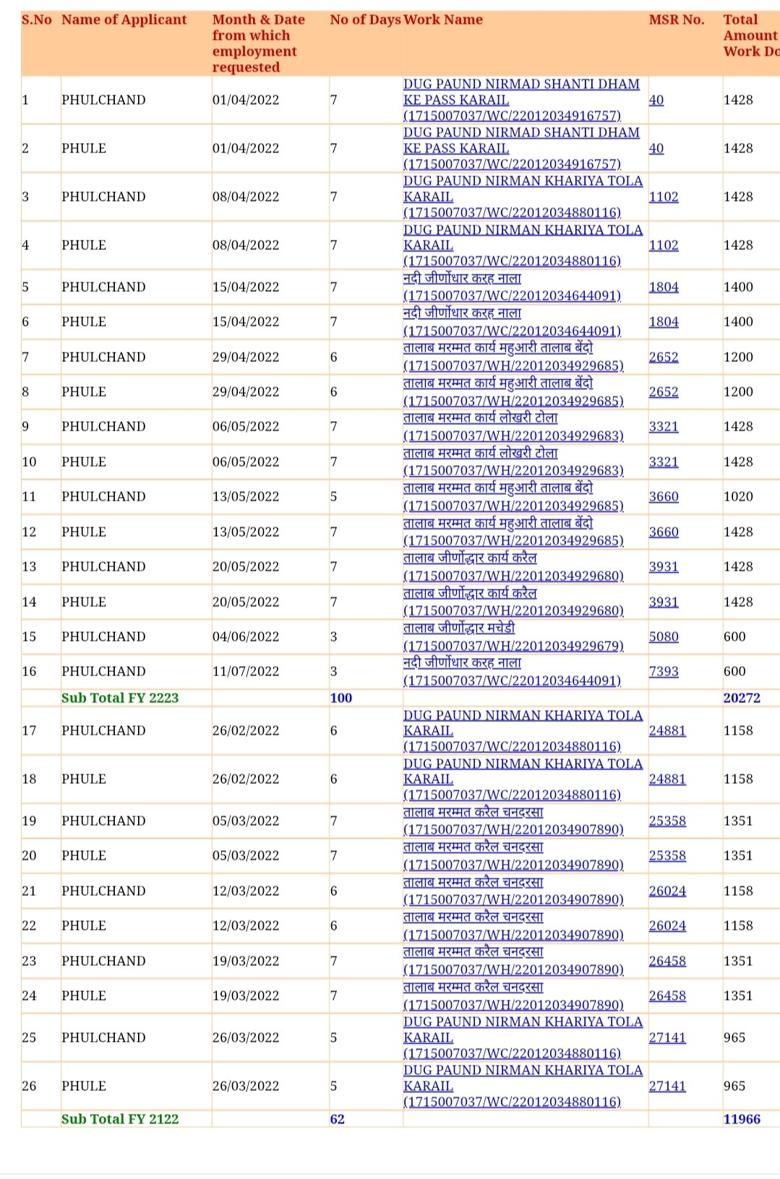Open work name link in row 15
780x1179 pixels.
512,636
